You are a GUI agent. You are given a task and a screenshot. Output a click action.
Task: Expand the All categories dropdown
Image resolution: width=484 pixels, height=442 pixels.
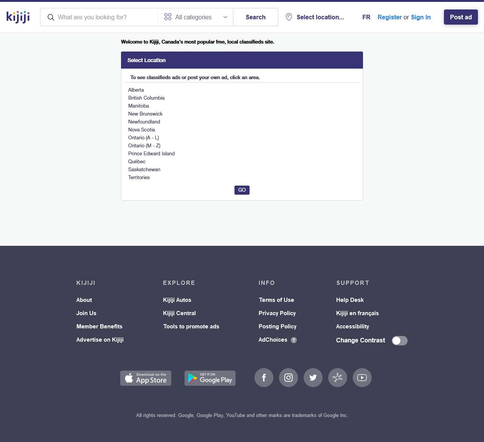pyautogui.click(x=195, y=17)
